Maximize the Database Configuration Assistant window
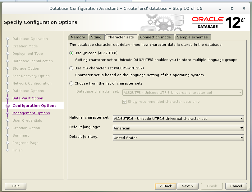Viewport: 252px width, 192px height. (x=232, y=8)
